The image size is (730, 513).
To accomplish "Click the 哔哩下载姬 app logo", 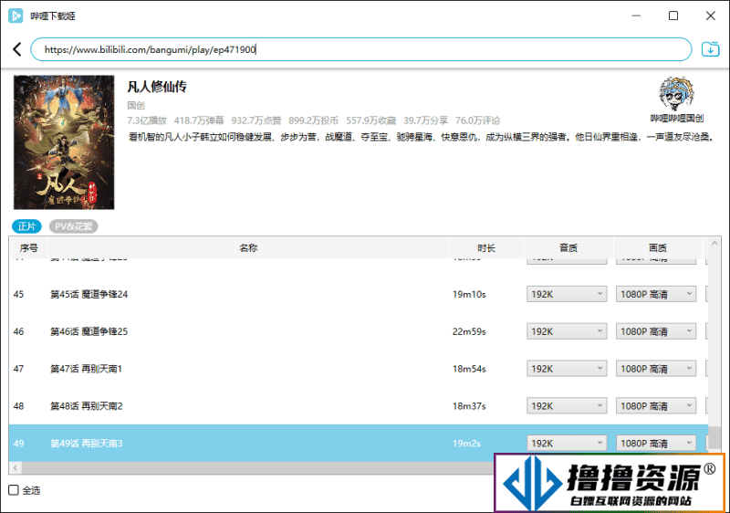I will (x=16, y=16).
